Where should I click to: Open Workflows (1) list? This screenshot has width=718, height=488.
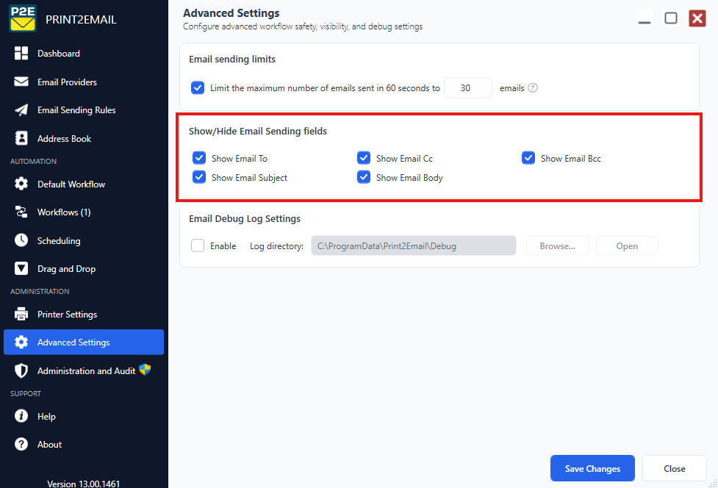[84, 212]
